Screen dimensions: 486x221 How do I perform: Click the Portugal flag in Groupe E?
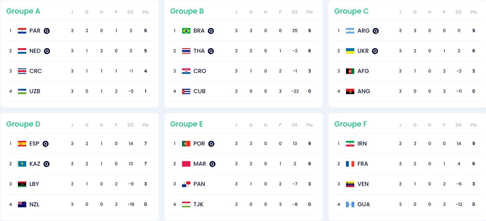coord(186,144)
